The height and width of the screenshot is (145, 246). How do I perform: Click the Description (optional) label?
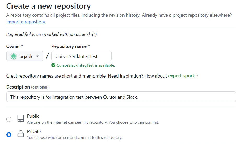pyautogui.click(x=27, y=87)
